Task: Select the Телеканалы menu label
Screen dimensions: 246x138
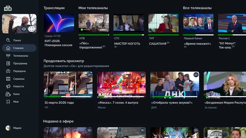Action: [x=21, y=56]
